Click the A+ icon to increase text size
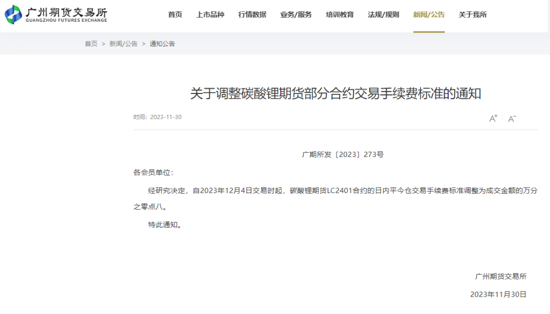 tap(493, 117)
